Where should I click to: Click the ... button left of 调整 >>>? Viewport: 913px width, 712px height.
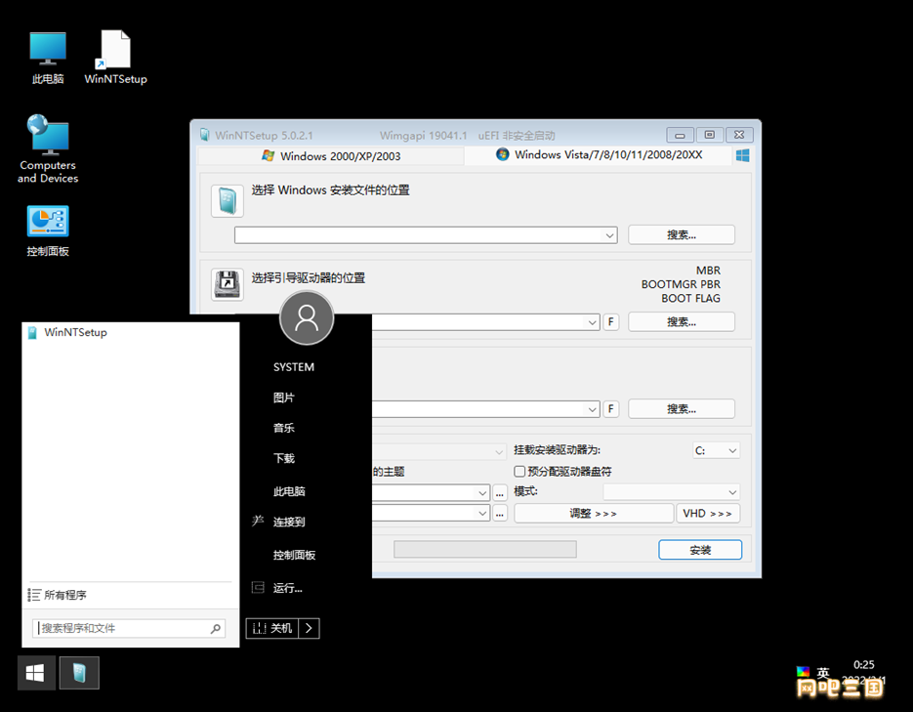tap(500, 513)
